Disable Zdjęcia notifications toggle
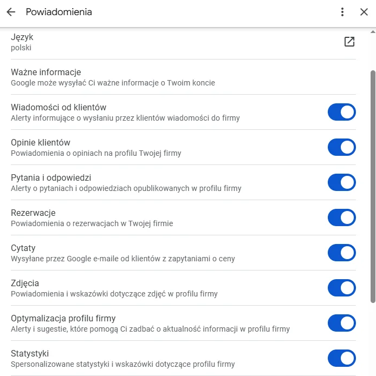Image resolution: width=376 pixels, height=376 pixels. pyautogui.click(x=342, y=288)
